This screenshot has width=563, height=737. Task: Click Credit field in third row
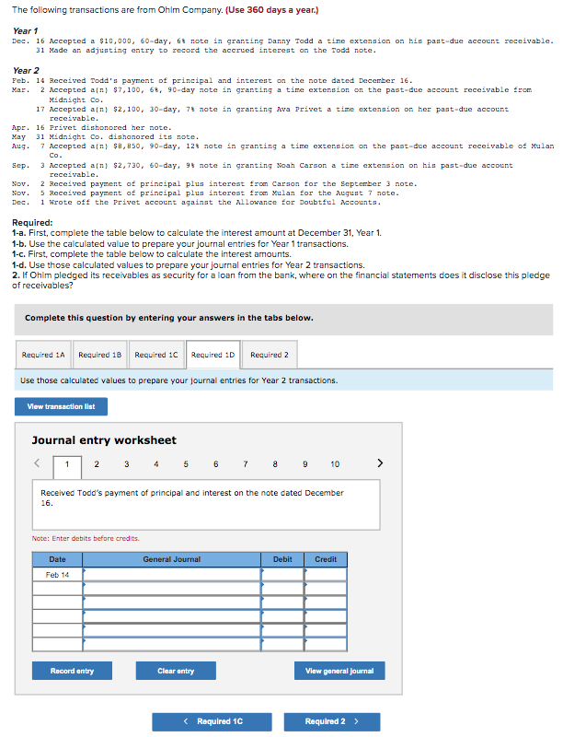326,602
